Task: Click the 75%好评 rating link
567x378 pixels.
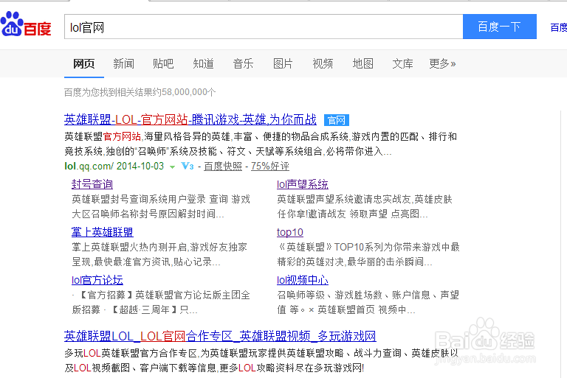Action: [270, 166]
